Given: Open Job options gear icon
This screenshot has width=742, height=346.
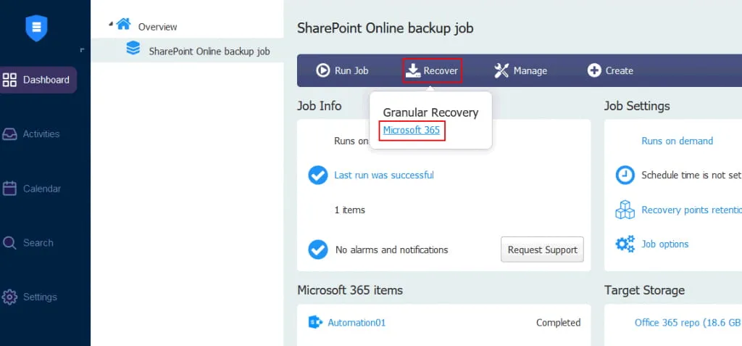Looking at the screenshot, I should (625, 244).
